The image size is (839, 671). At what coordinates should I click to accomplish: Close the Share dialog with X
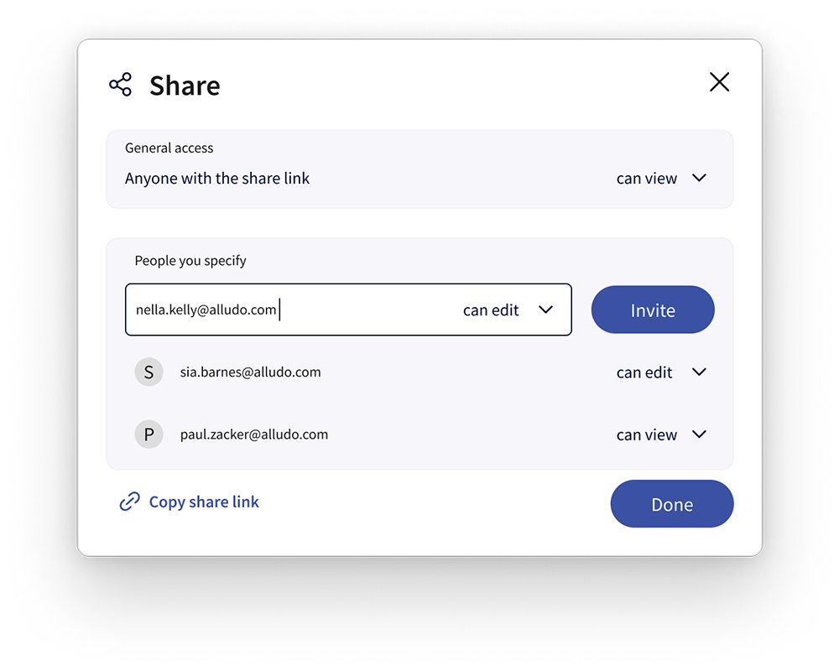pyautogui.click(x=719, y=82)
